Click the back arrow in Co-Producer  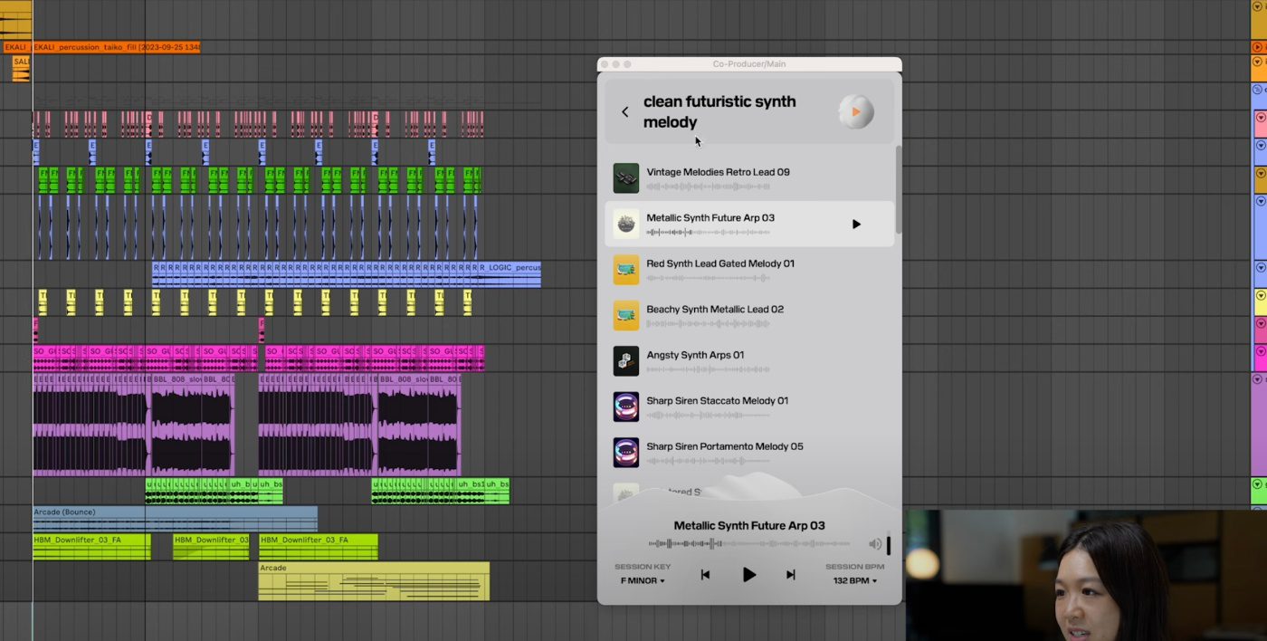click(x=624, y=112)
